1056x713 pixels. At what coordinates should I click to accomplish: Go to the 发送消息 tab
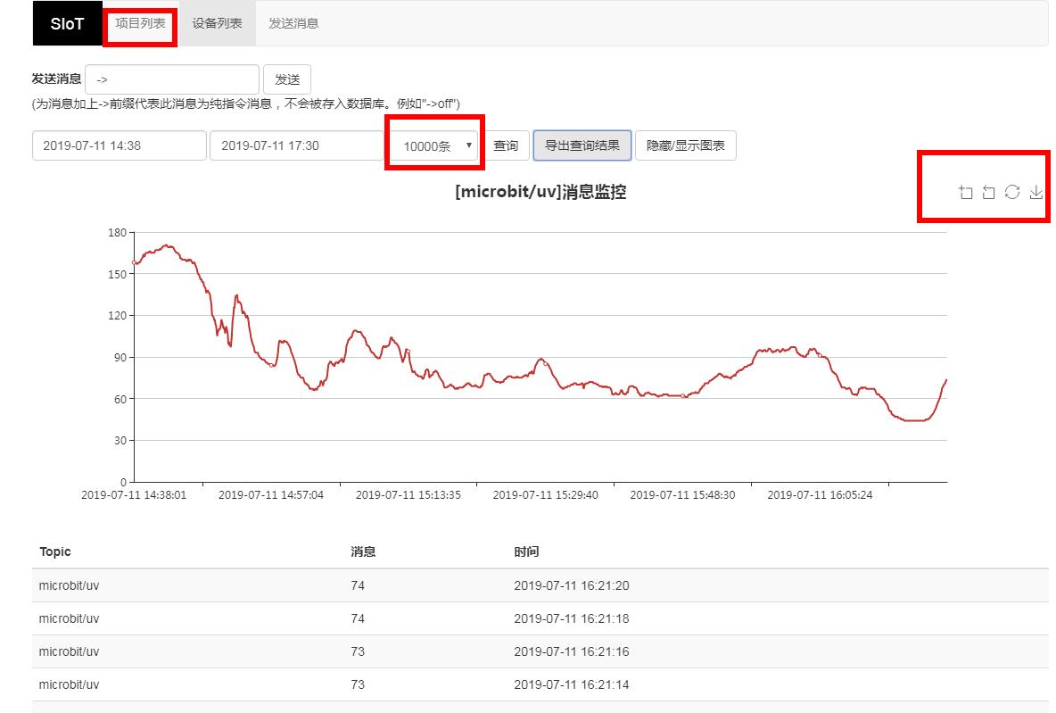pos(293,23)
